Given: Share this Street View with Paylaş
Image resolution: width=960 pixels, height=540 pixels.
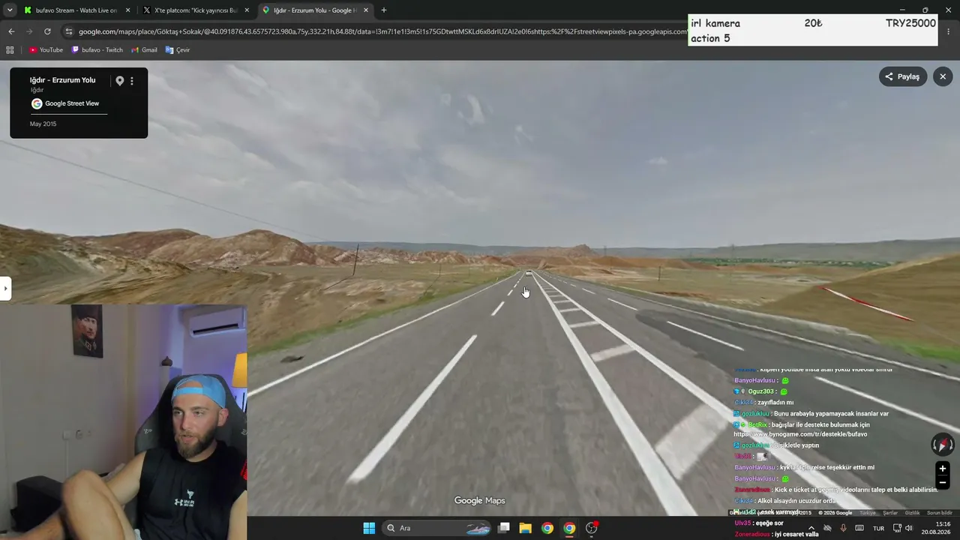Looking at the screenshot, I should 903,76.
